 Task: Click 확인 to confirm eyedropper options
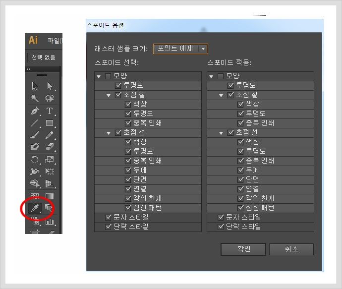click(x=243, y=249)
